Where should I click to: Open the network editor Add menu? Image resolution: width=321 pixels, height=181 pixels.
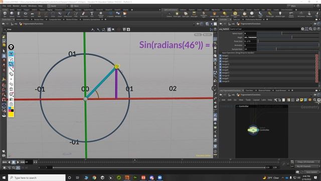point(223,100)
